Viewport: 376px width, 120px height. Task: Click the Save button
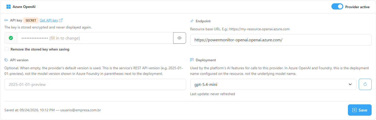pyautogui.click(x=360, y=110)
